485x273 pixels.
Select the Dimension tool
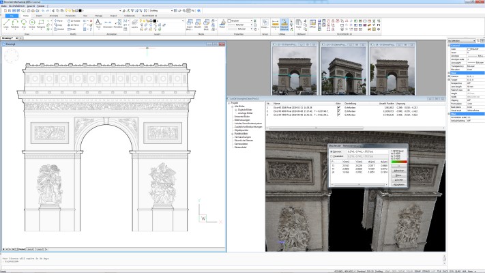click(108, 24)
